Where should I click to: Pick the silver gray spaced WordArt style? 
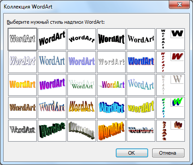pos(111,62)
